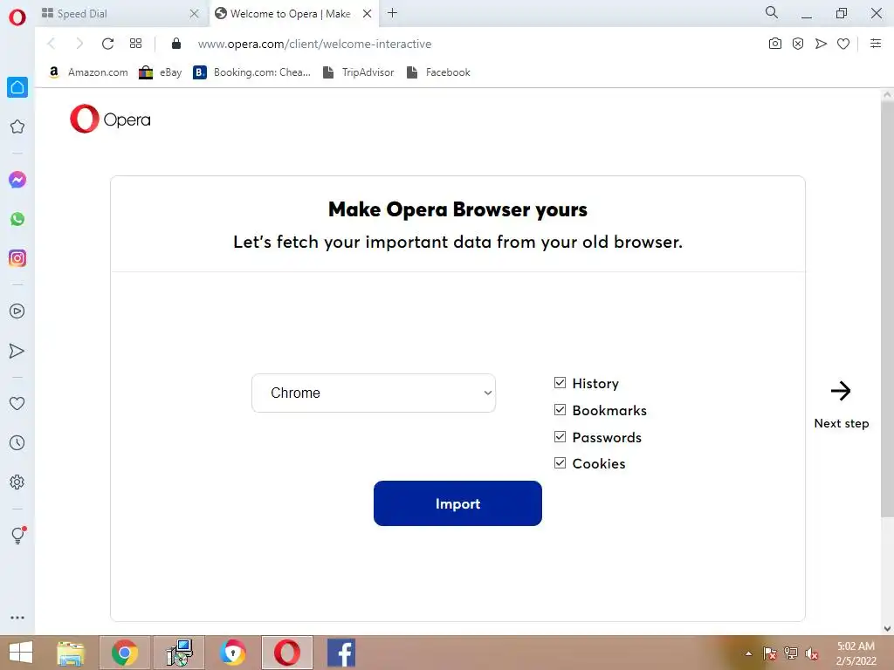This screenshot has width=894, height=670.
Task: Click the Import button
Action: 457,503
